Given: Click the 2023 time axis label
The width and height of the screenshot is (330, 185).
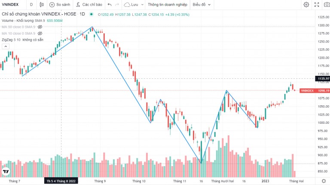Looking at the screenshot, I should tap(265, 181).
